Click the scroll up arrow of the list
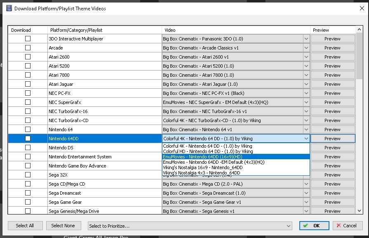The width and height of the screenshot is (369, 238). point(359,30)
